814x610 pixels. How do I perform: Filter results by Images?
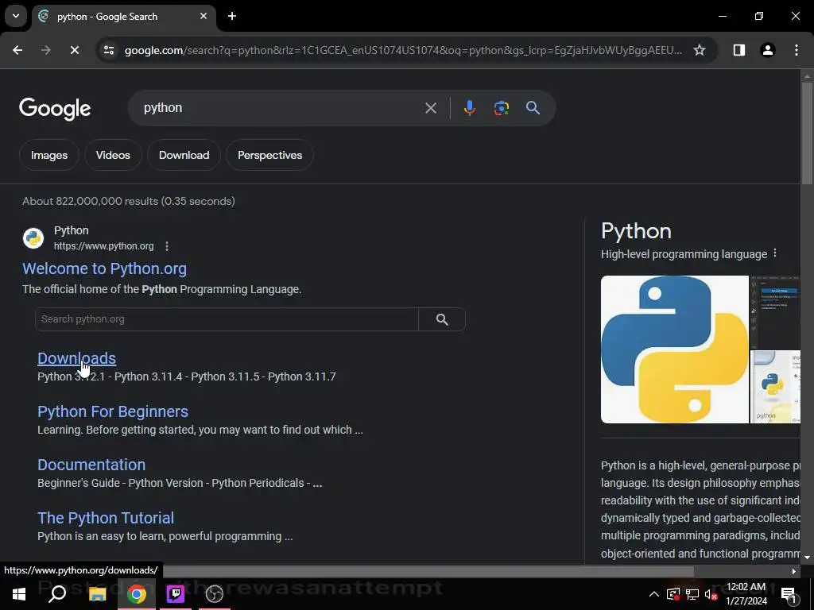pyautogui.click(x=48, y=155)
